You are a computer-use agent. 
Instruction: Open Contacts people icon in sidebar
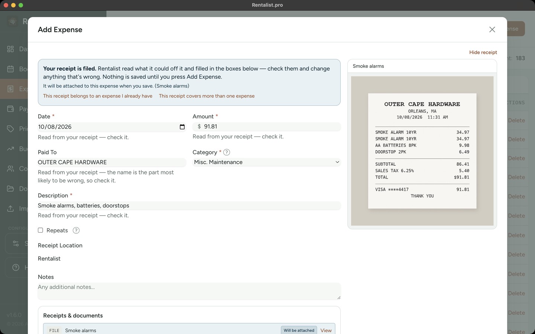point(10,168)
